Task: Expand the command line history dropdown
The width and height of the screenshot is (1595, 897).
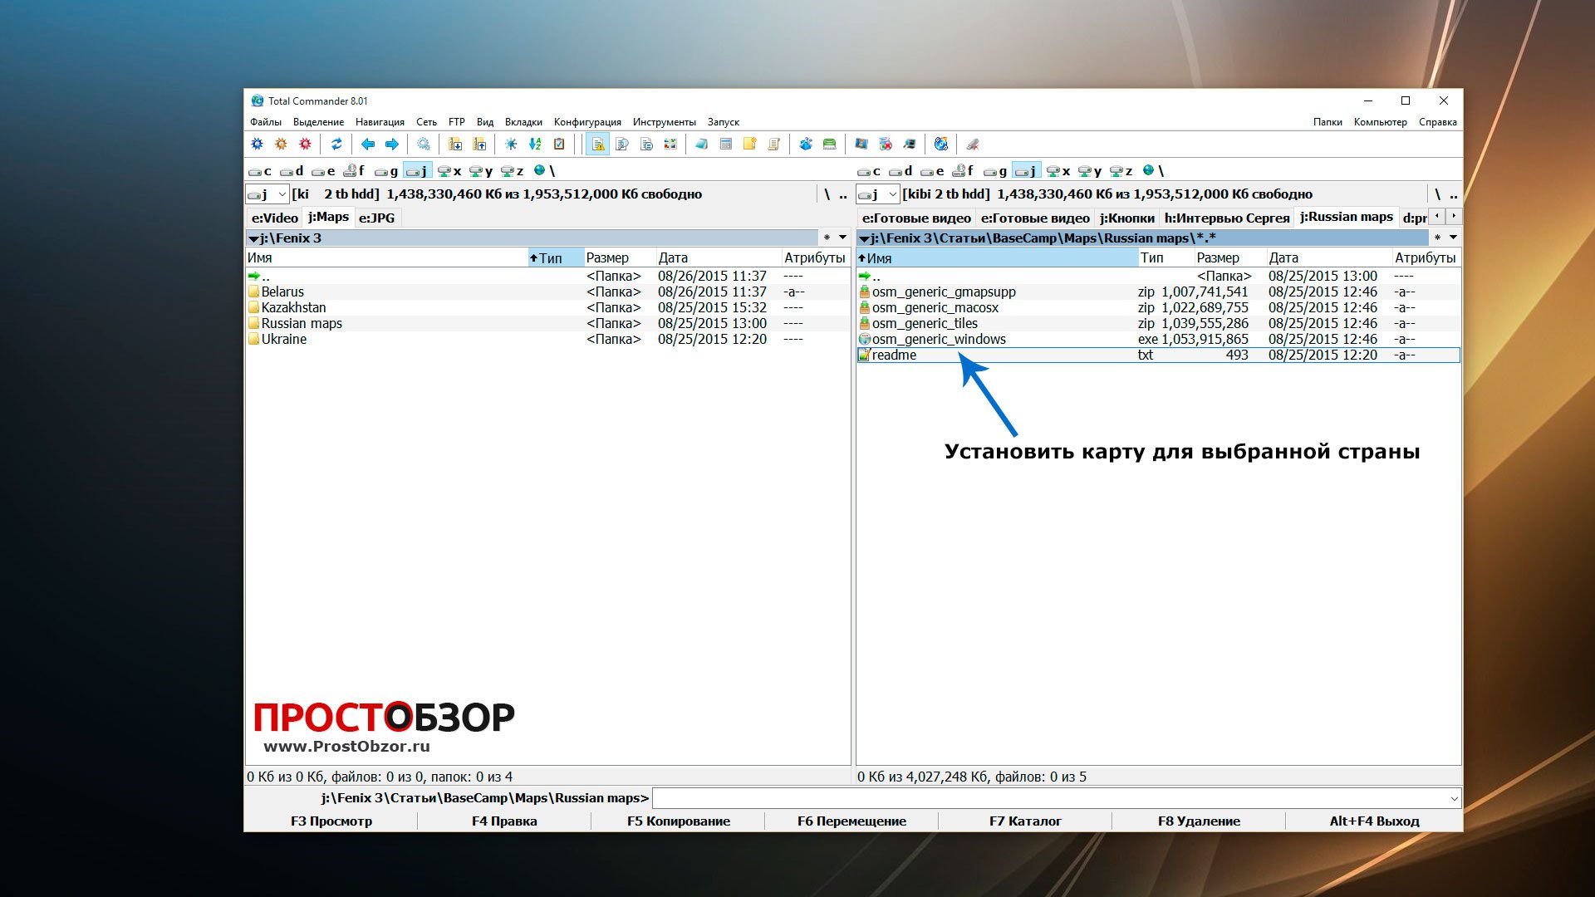Action: point(1454,798)
